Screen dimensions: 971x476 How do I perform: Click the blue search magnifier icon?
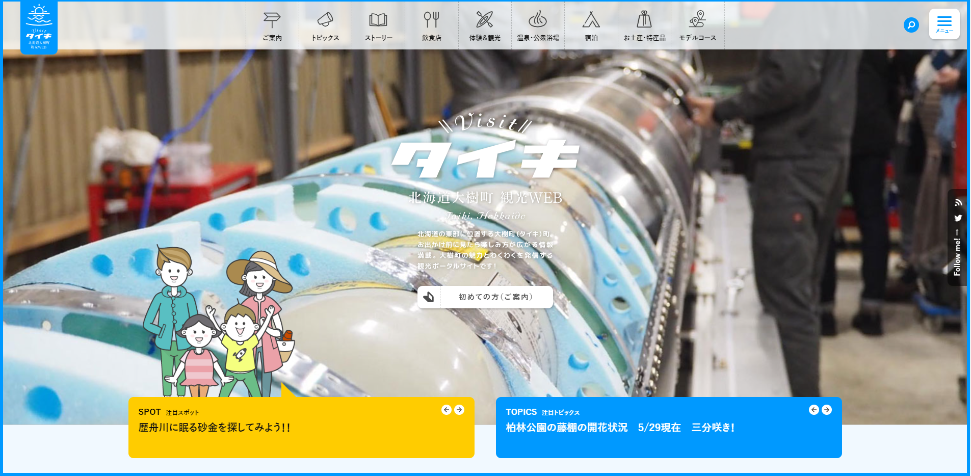pyautogui.click(x=911, y=24)
